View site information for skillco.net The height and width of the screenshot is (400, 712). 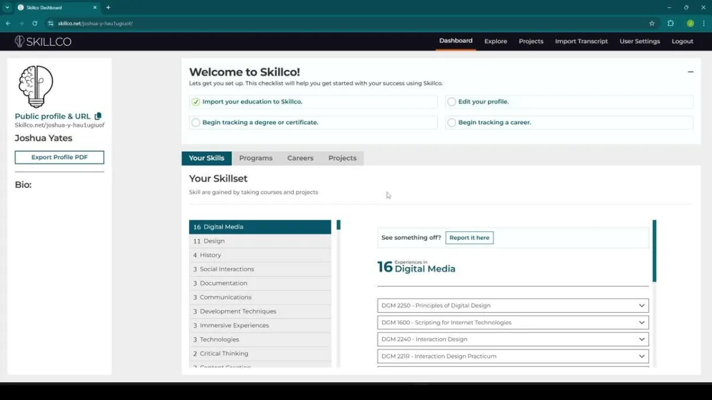(x=51, y=24)
